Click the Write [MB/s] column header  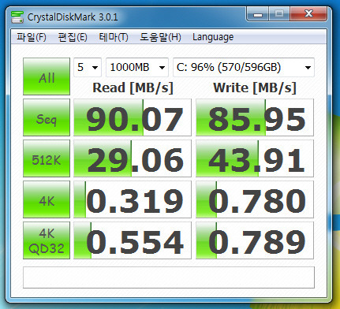pyautogui.click(x=255, y=87)
